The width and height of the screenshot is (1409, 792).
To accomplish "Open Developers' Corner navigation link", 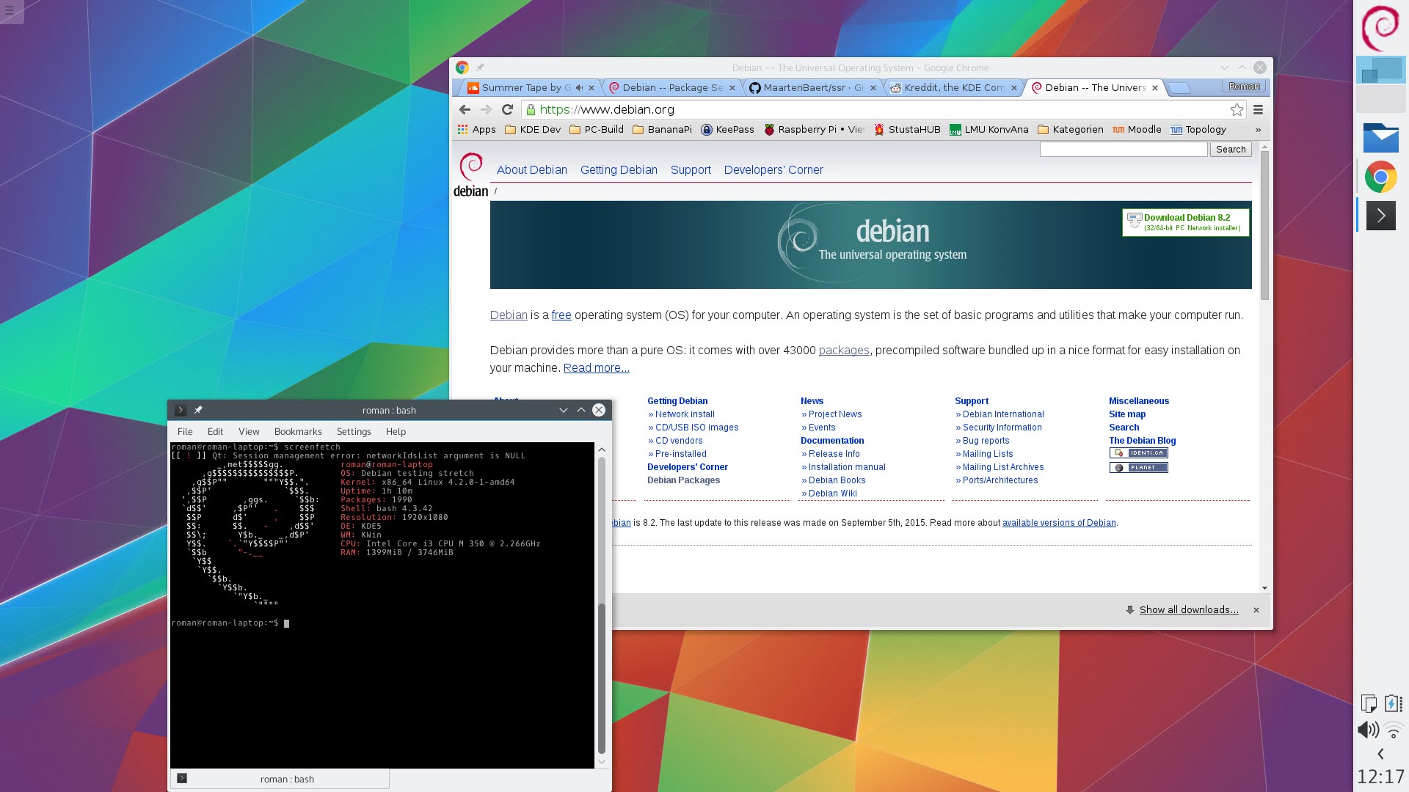I will [773, 169].
